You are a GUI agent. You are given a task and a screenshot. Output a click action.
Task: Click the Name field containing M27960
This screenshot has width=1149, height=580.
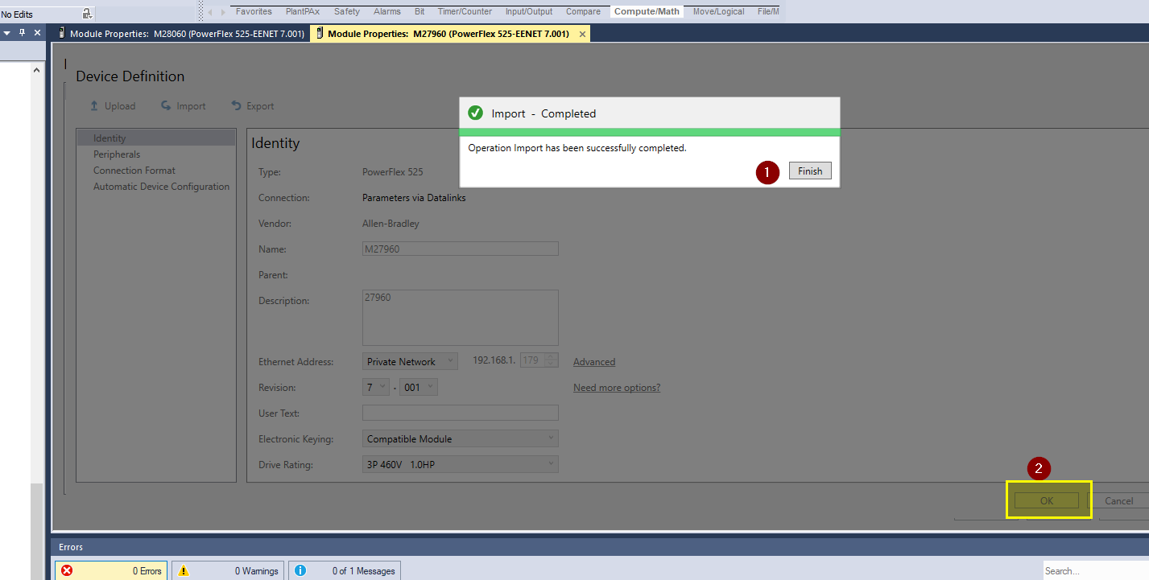(461, 249)
